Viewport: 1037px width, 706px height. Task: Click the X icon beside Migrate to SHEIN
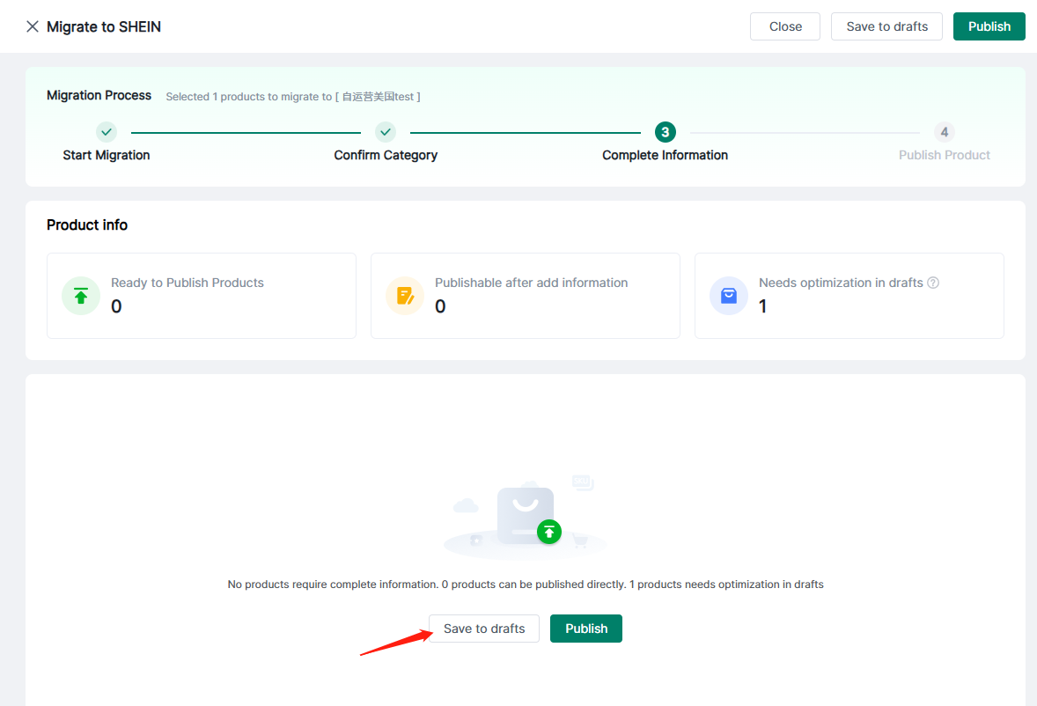pos(33,26)
